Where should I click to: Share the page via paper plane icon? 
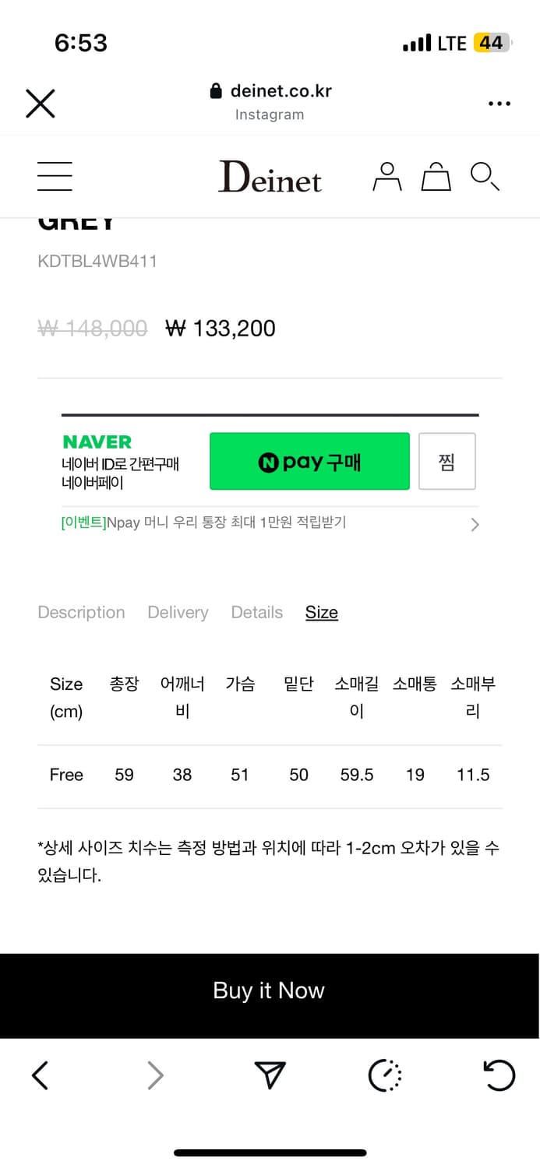(270, 1076)
